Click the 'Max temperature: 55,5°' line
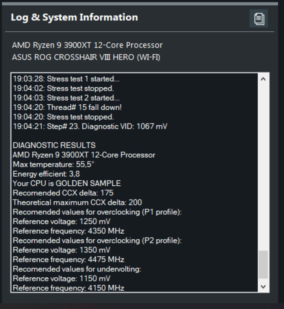The height and width of the screenshot is (309, 284). [54, 165]
